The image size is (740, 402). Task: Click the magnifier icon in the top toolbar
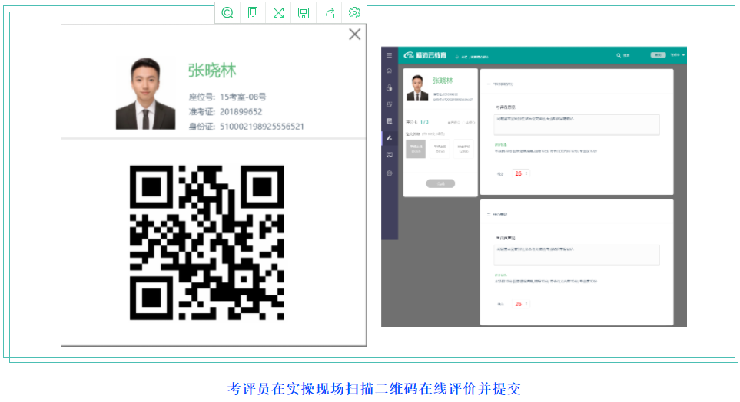pos(227,13)
